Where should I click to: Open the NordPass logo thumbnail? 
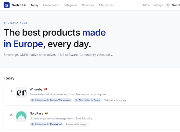point(21,116)
